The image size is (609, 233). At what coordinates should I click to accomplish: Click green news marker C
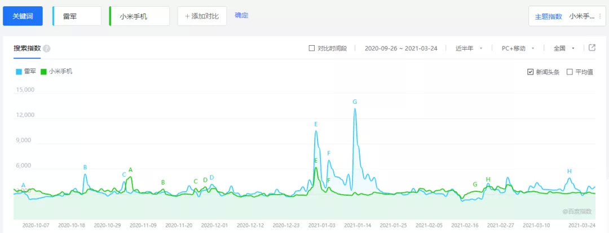click(x=196, y=181)
